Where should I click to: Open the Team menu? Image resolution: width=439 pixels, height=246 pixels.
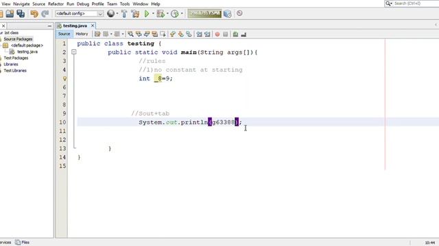point(112,4)
